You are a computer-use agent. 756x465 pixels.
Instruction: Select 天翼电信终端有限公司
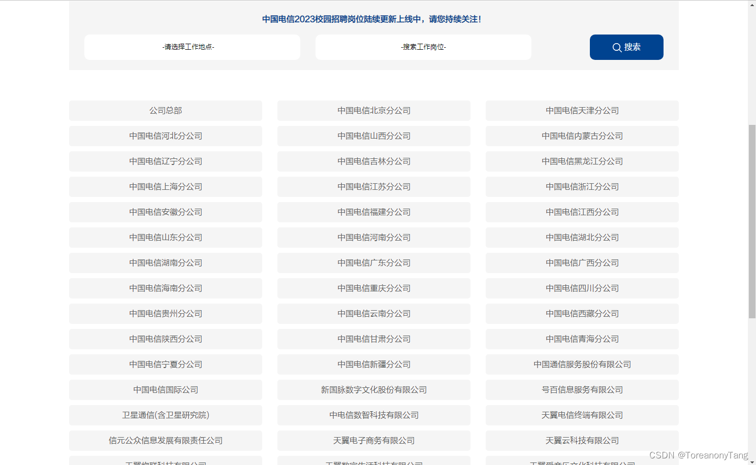582,415
